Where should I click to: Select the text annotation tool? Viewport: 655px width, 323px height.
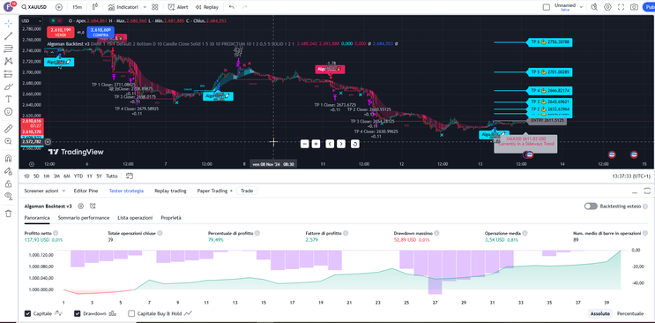point(8,99)
